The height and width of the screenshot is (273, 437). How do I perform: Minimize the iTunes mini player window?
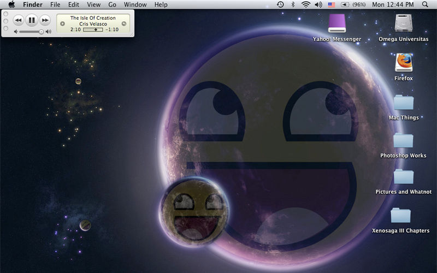tap(5, 21)
